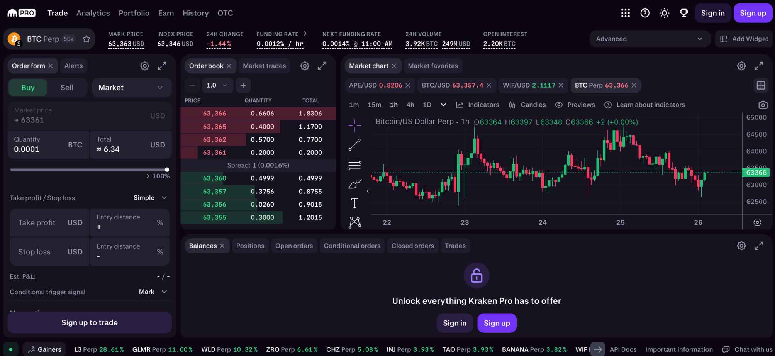Switch to Market trades tab
775x356 pixels.
click(265, 66)
